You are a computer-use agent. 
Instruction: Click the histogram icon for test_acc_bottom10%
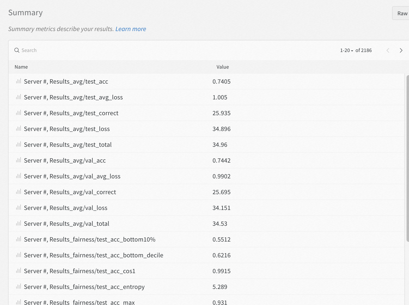click(18, 239)
